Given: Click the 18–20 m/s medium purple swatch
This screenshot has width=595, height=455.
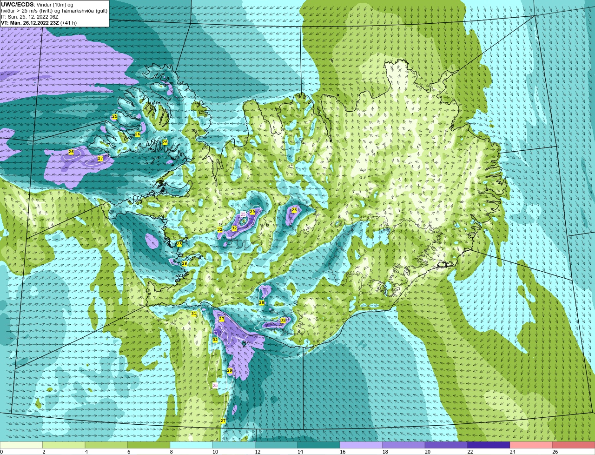Looking at the screenshot, I should tap(404, 445).
